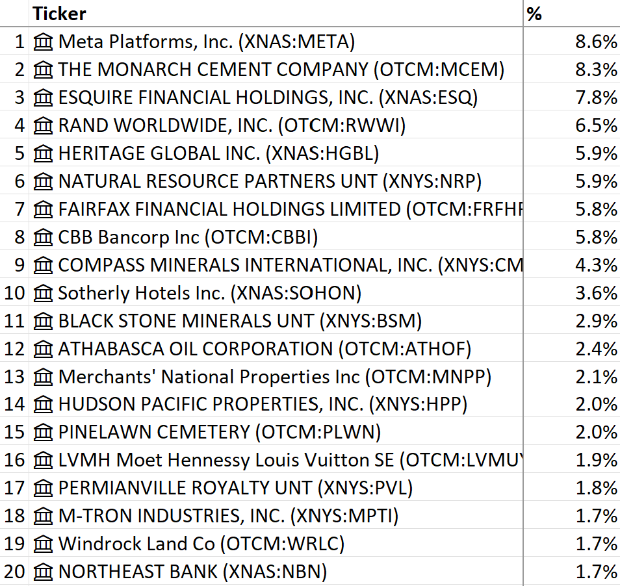Click the 3.6% value for Sotherly Hotels
This screenshot has width=620, height=586.
596,293
